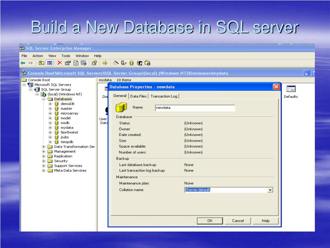Open the Collation name dropdown arrow
This screenshot has width=330, height=248.
270,190
